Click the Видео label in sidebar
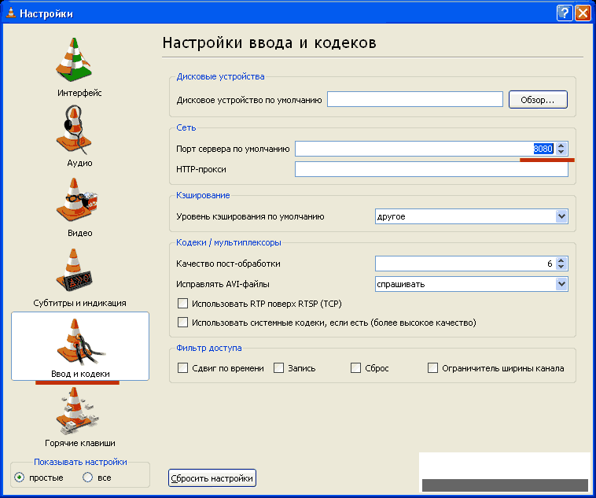This screenshot has height=498, width=596. coord(80,233)
